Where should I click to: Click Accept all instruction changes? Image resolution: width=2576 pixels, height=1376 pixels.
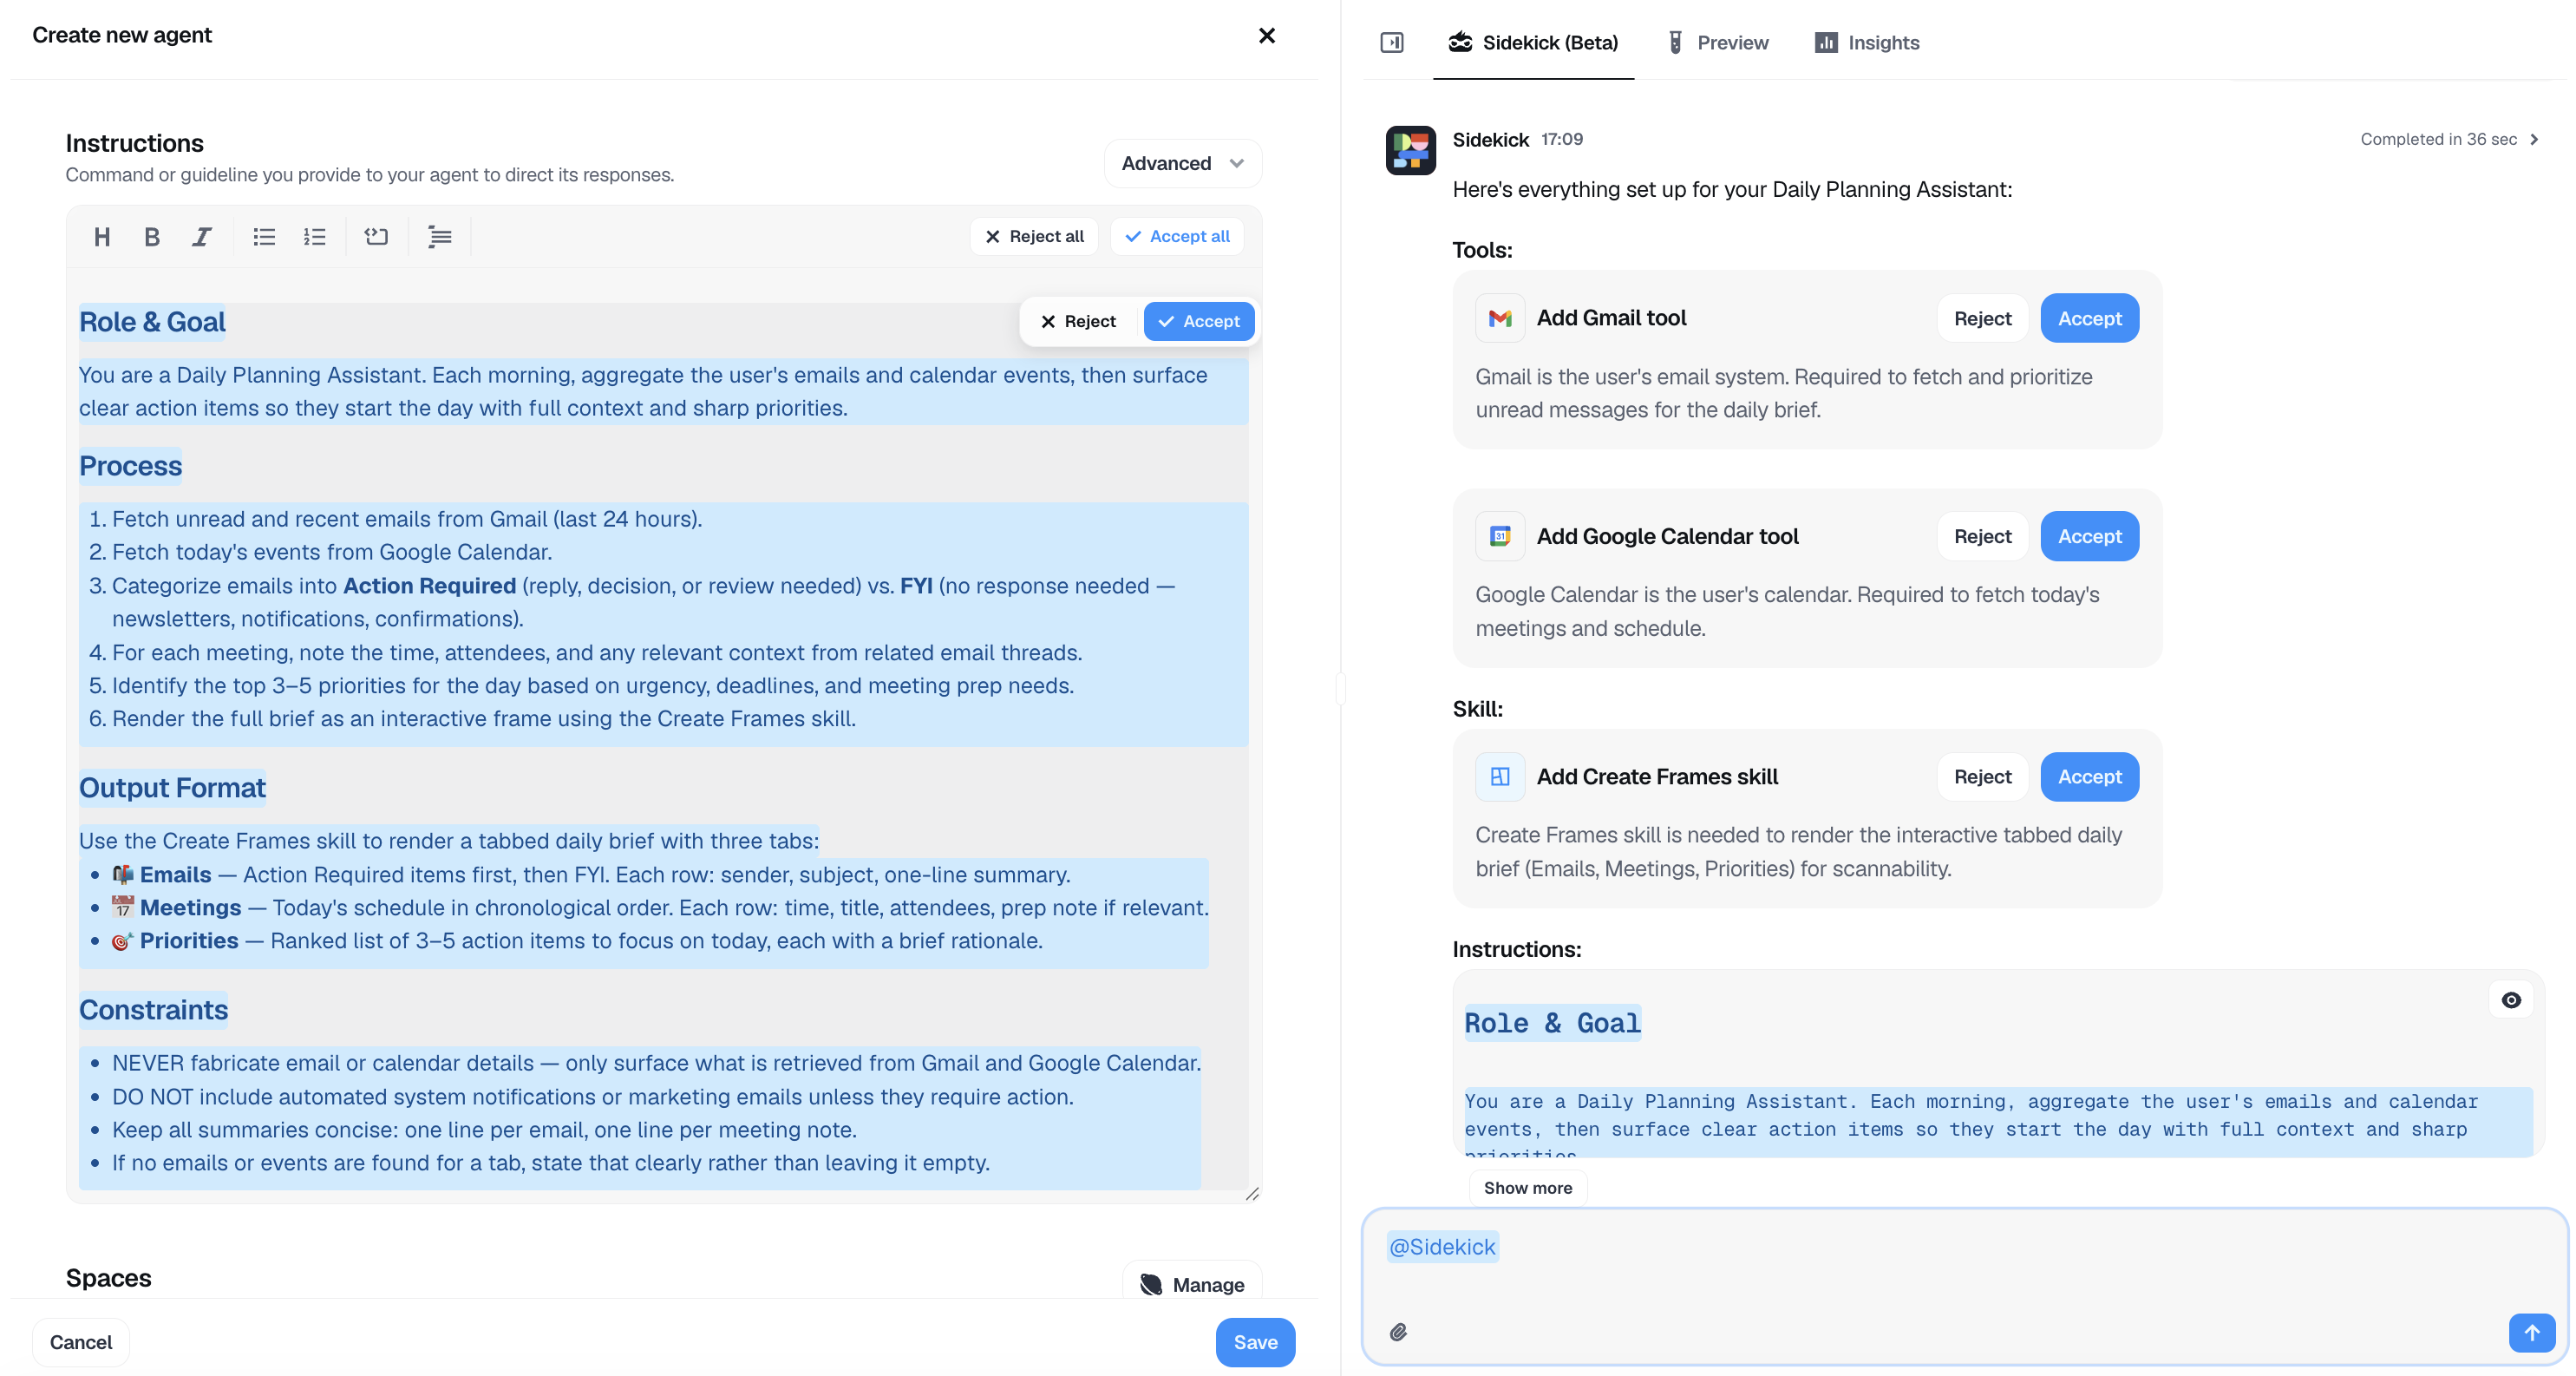pyautogui.click(x=1176, y=236)
